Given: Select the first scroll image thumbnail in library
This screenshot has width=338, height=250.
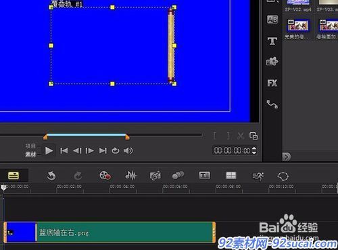Looking at the screenshot, I should (x=298, y=25).
